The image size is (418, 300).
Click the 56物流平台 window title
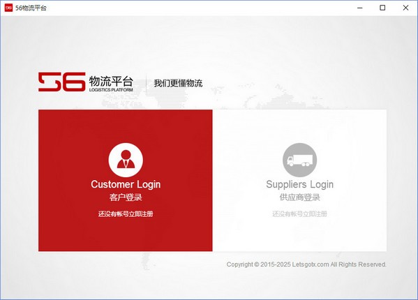point(31,8)
